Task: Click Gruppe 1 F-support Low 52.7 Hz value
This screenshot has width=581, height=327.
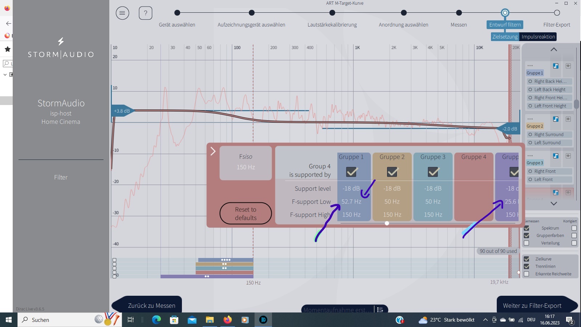Action: point(352,202)
